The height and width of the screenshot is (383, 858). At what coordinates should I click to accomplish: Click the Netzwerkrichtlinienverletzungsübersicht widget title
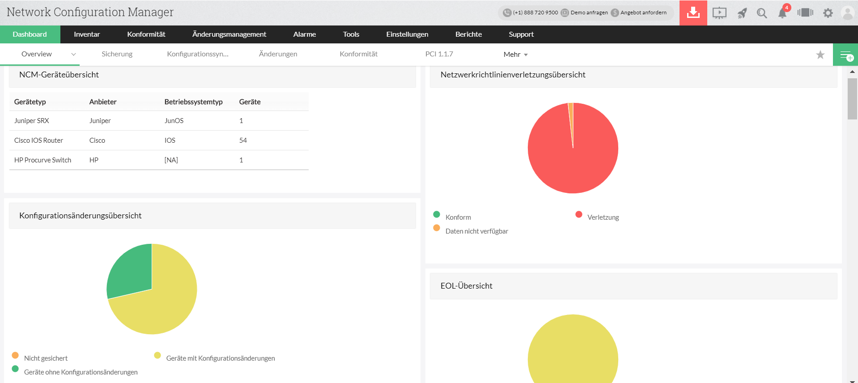pos(513,75)
